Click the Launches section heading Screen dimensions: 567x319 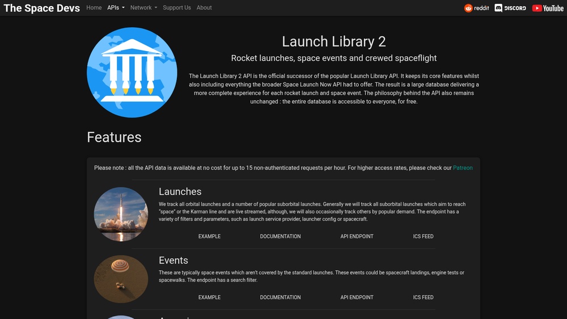(180, 191)
